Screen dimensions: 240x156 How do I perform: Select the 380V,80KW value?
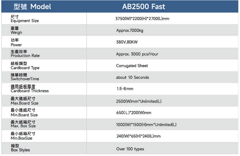pos(127,42)
